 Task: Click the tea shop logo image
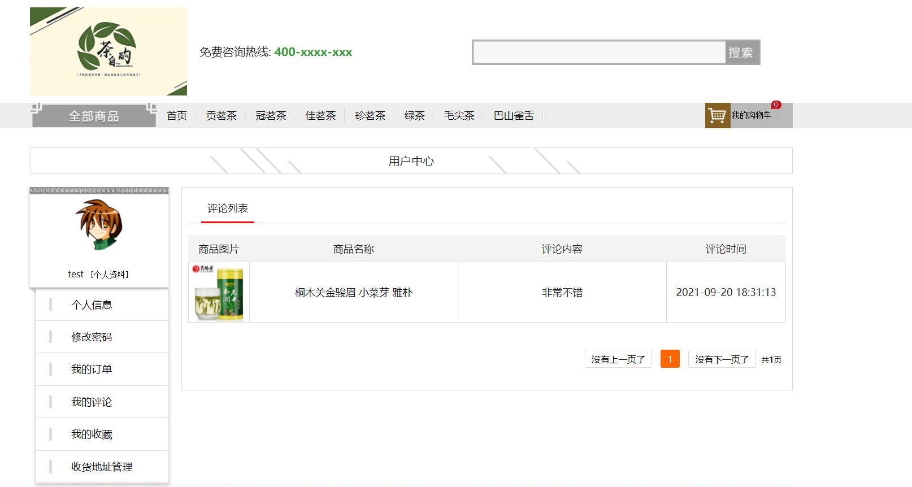coord(108,51)
